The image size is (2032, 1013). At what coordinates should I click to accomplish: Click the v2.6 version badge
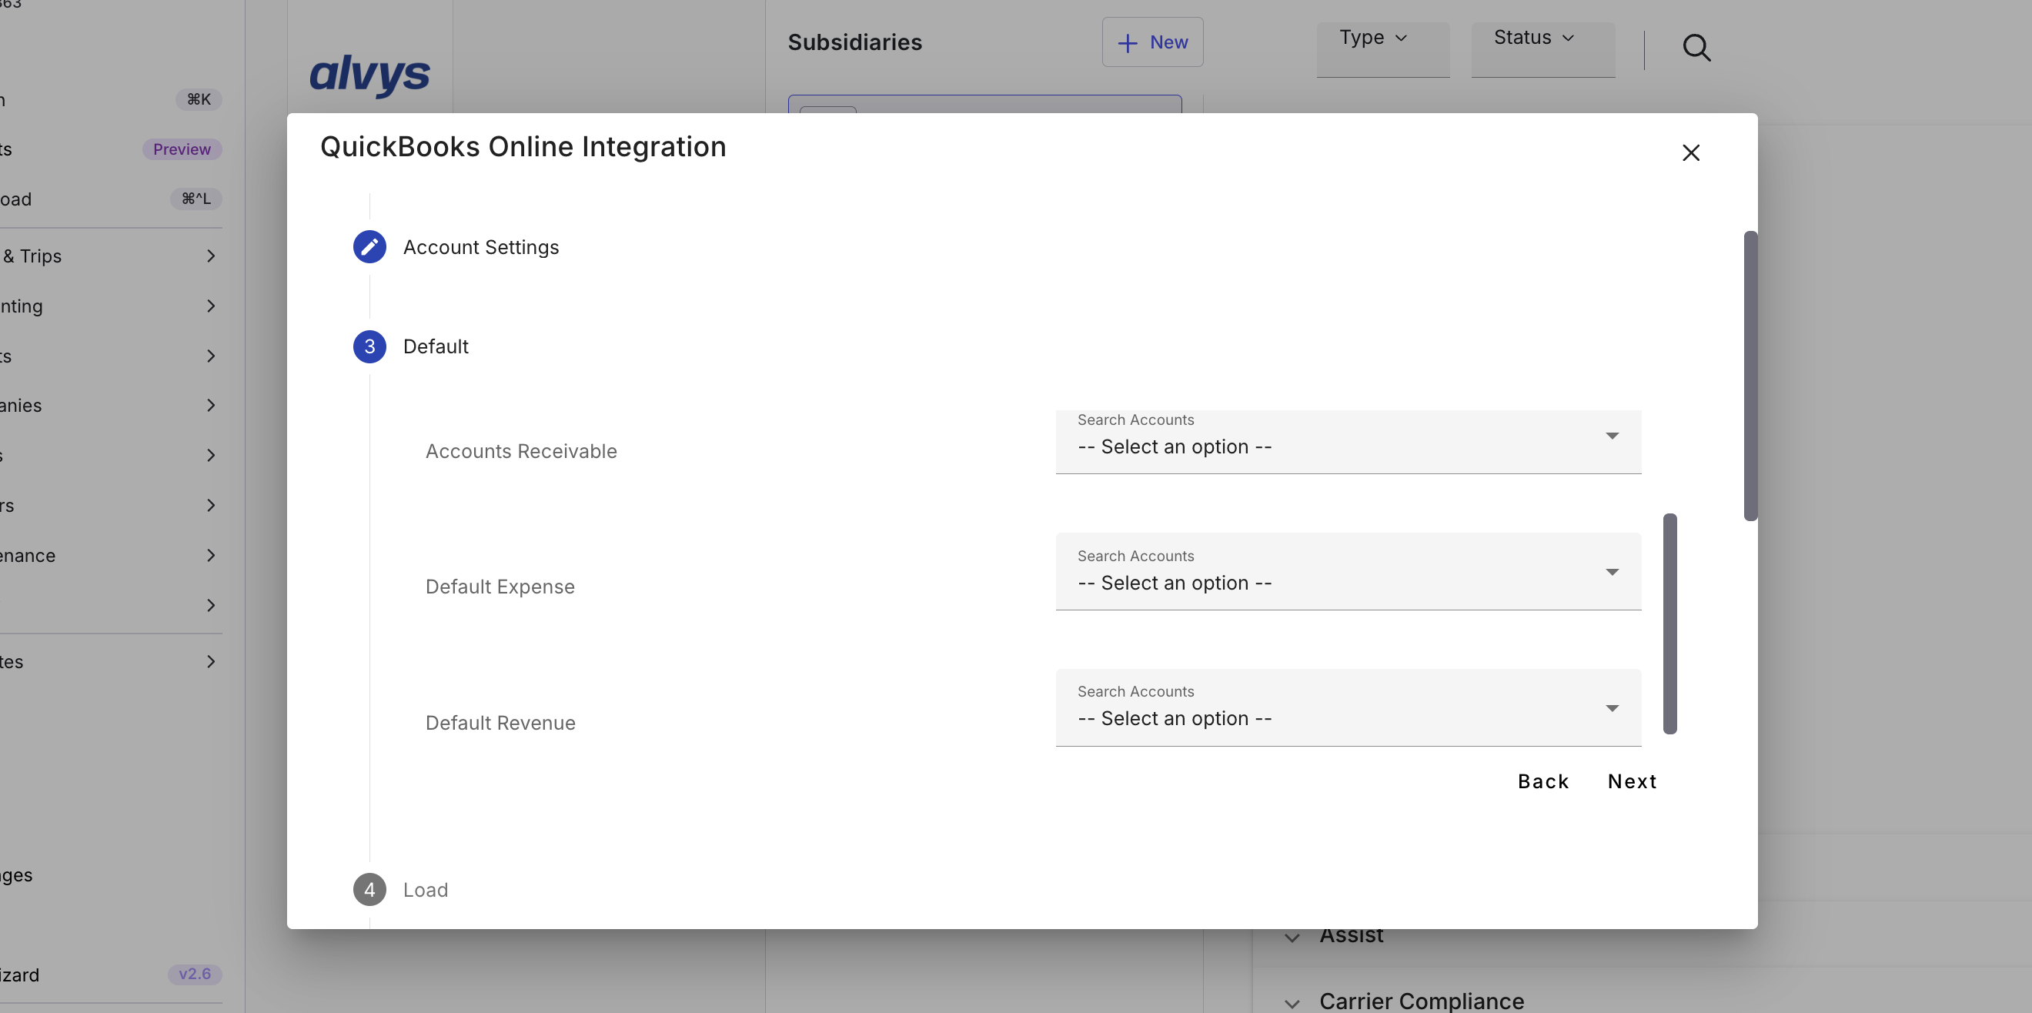click(195, 975)
